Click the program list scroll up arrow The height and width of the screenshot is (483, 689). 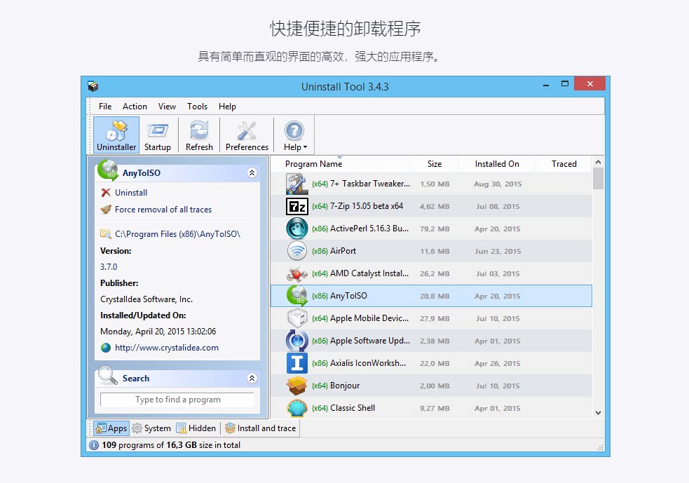click(x=598, y=162)
